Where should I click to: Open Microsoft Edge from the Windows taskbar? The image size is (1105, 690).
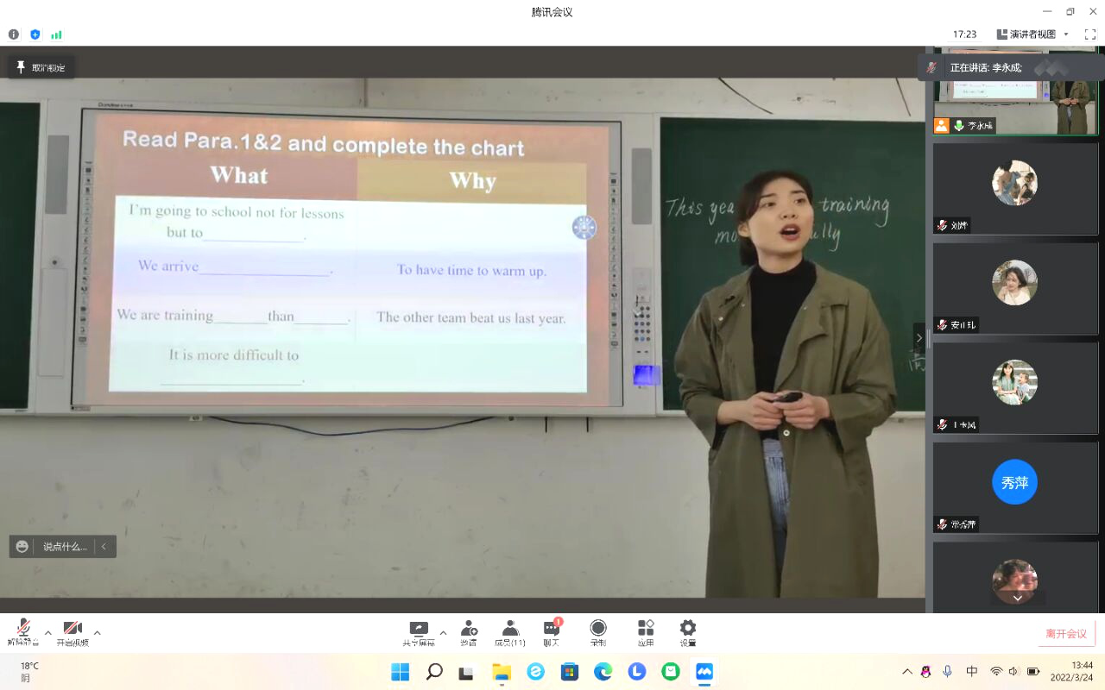point(603,671)
